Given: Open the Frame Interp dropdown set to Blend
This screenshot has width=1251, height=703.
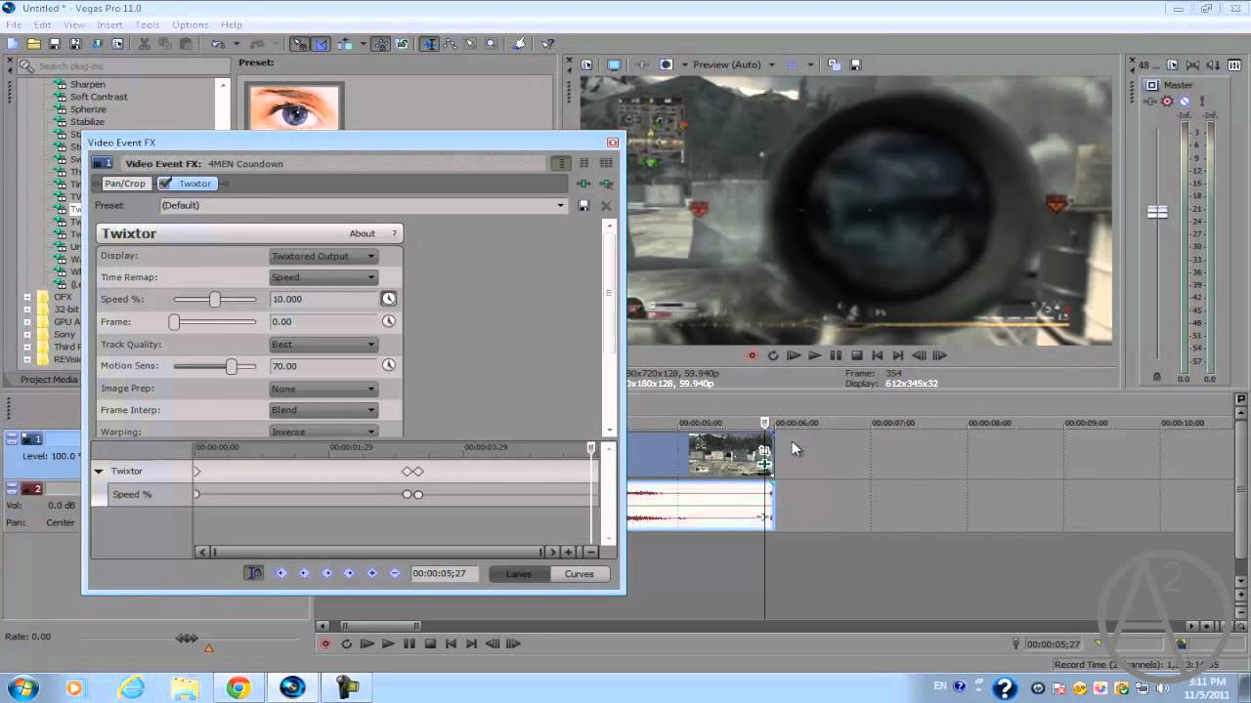Looking at the screenshot, I should coord(323,410).
